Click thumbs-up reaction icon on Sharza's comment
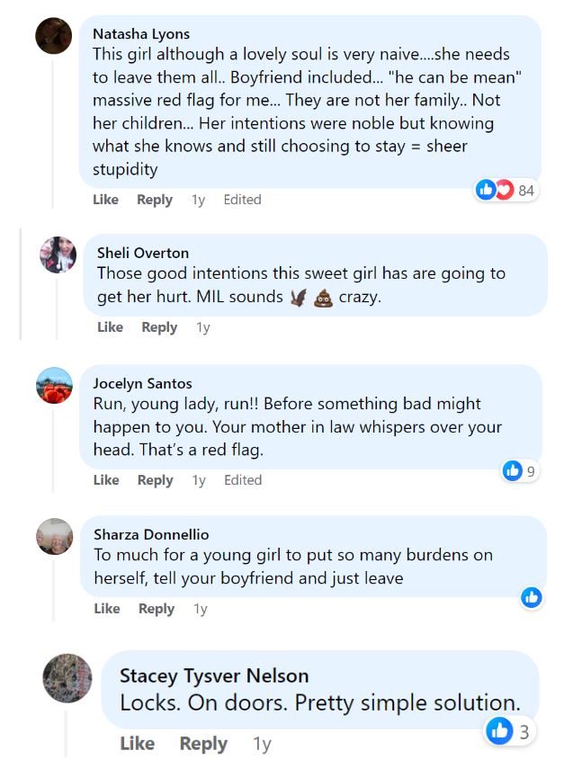Viewport: 582px width, 777px height. click(x=532, y=596)
